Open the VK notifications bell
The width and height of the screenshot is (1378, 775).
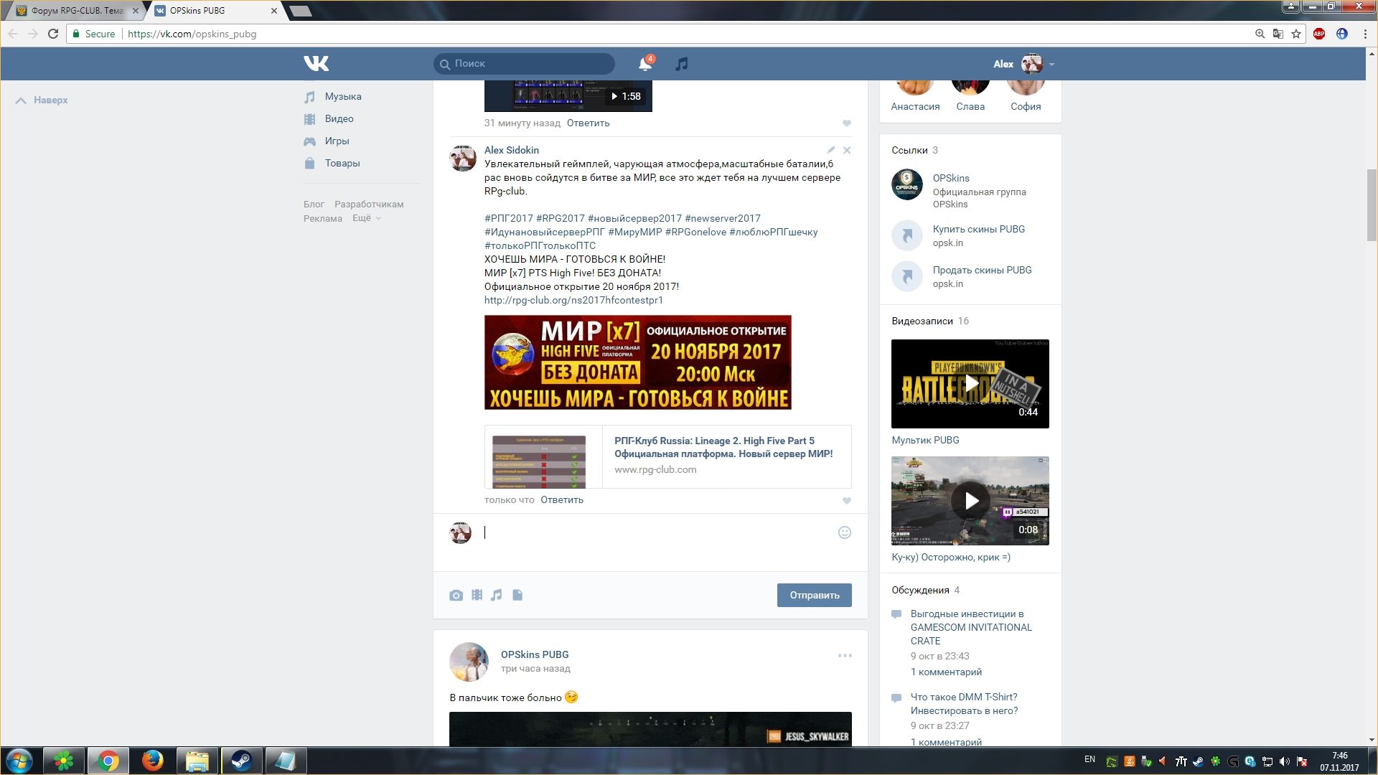click(x=645, y=64)
